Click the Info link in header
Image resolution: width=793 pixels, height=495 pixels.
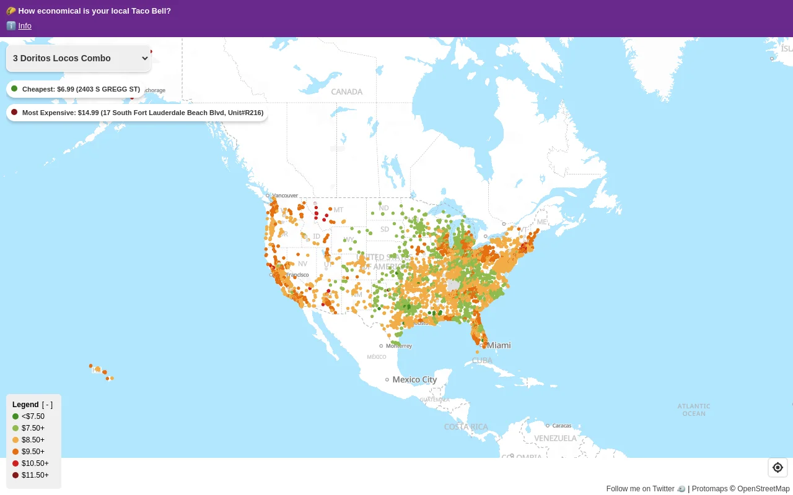tap(25, 26)
